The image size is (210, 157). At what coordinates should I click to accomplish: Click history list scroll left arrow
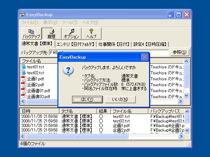coord(23,136)
